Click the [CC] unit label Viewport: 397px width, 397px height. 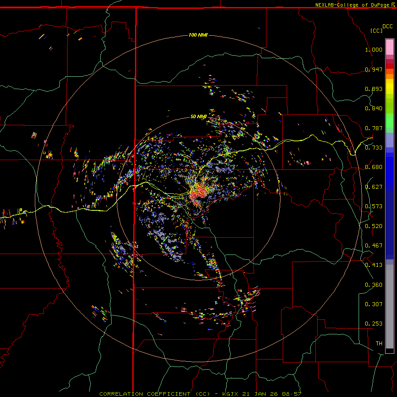[376, 30]
